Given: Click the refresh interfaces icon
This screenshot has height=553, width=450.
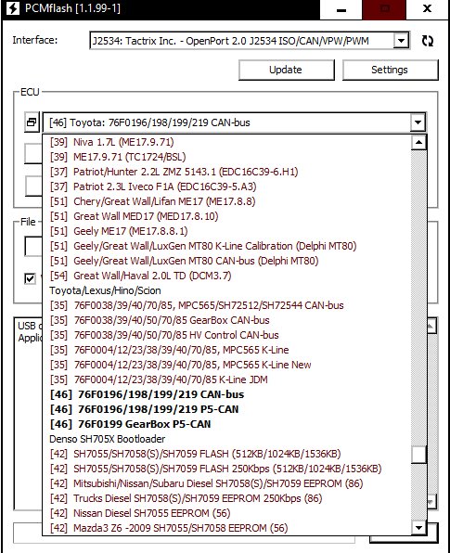Looking at the screenshot, I should pyautogui.click(x=428, y=41).
